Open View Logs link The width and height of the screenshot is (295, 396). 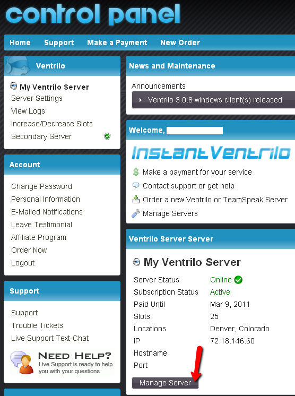(x=28, y=111)
